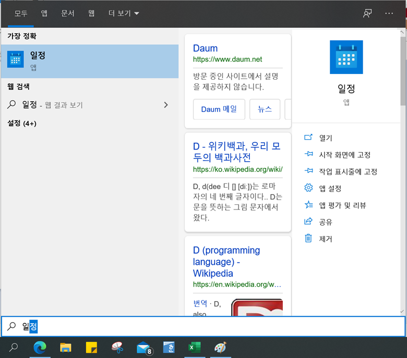Open Excel from the taskbar
407x358 pixels.
coord(195,348)
